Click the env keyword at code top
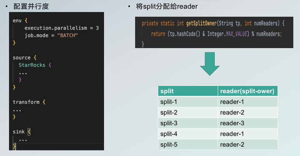This screenshot has height=156, width=300. [17, 21]
